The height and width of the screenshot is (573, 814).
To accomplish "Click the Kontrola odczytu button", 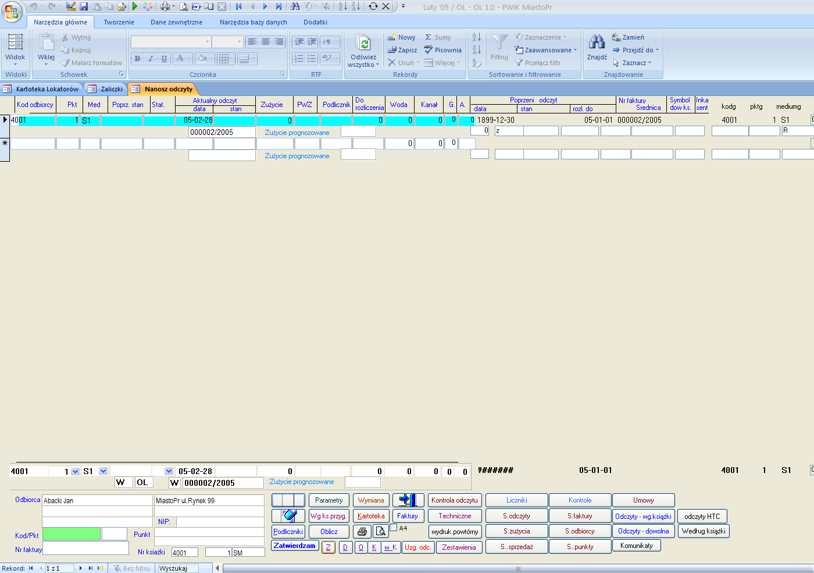I will [455, 500].
